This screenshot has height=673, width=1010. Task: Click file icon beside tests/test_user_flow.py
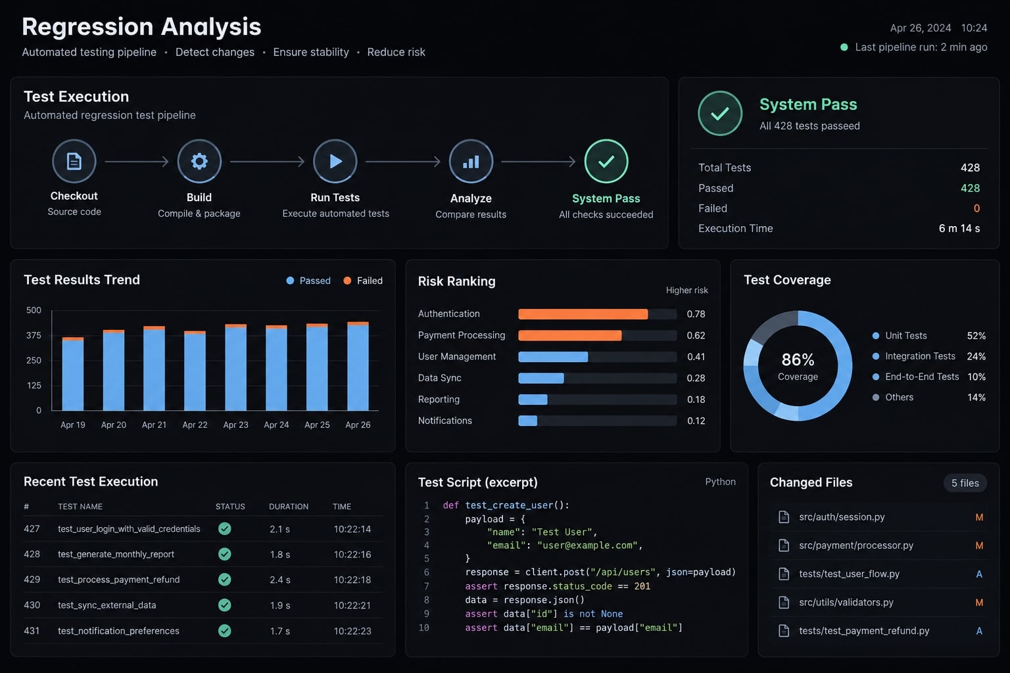tap(784, 574)
